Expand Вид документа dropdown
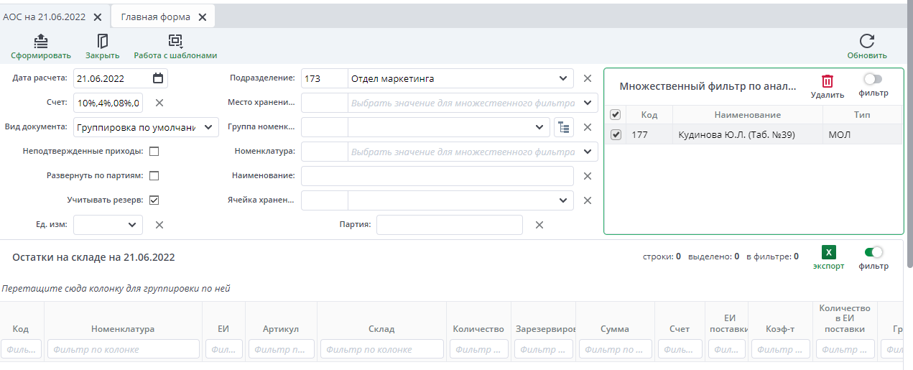Image resolution: width=913 pixels, height=370 pixels. point(208,127)
